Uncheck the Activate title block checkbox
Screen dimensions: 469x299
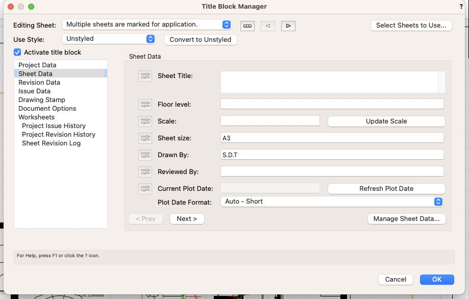click(17, 52)
